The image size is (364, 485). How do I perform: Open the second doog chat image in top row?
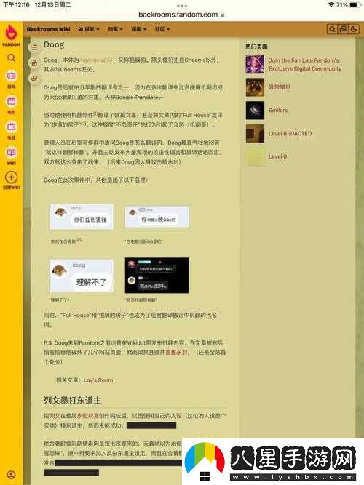[x=157, y=217]
